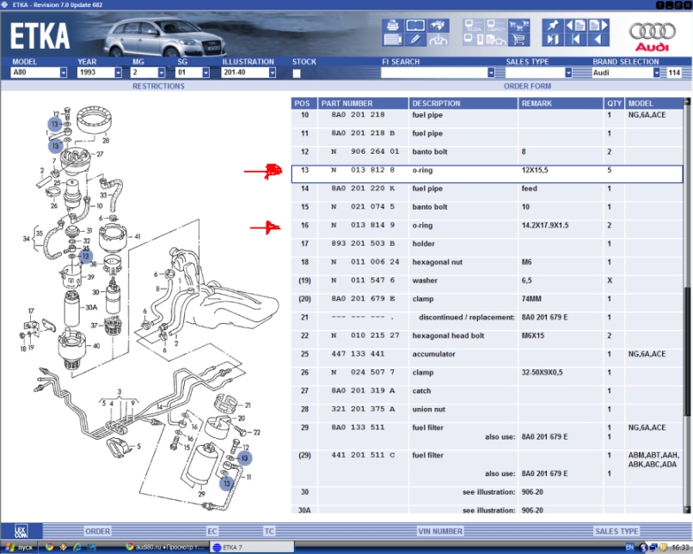The height and width of the screenshot is (554, 693).
Task: Switch to the RESTRICTIONS tab
Action: coord(159,86)
